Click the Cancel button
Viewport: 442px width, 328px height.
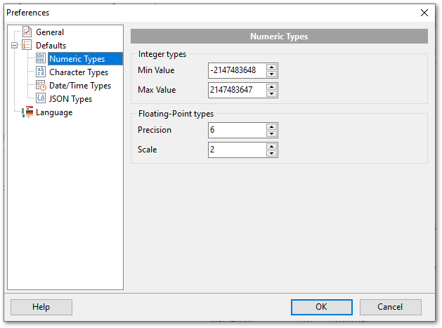pyautogui.click(x=391, y=307)
